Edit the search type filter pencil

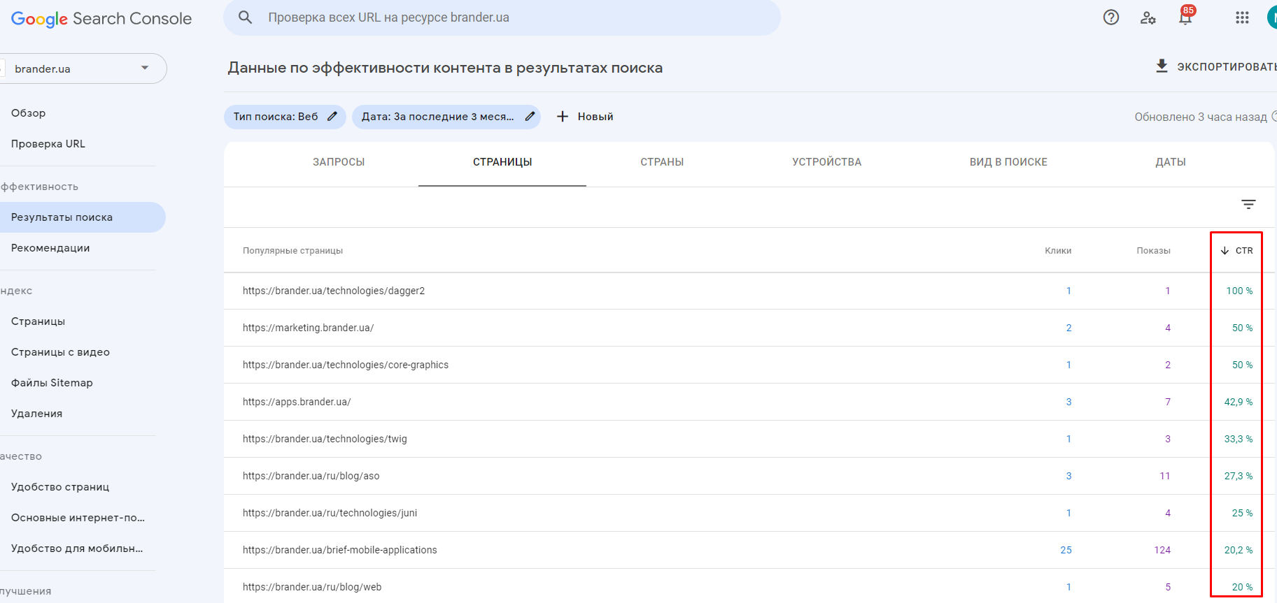click(332, 117)
